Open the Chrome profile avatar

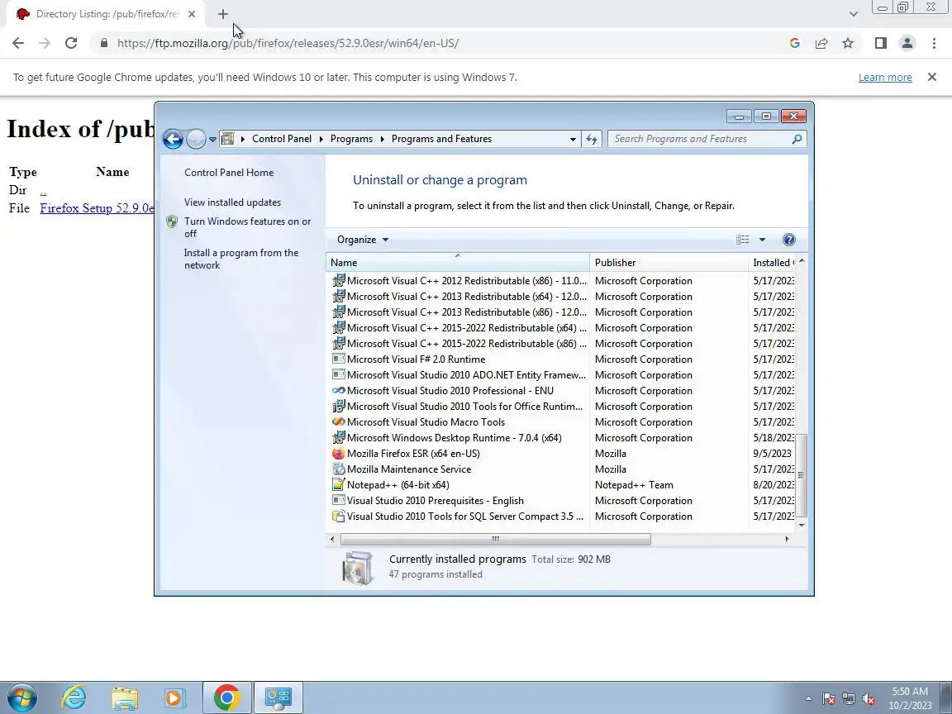(907, 43)
